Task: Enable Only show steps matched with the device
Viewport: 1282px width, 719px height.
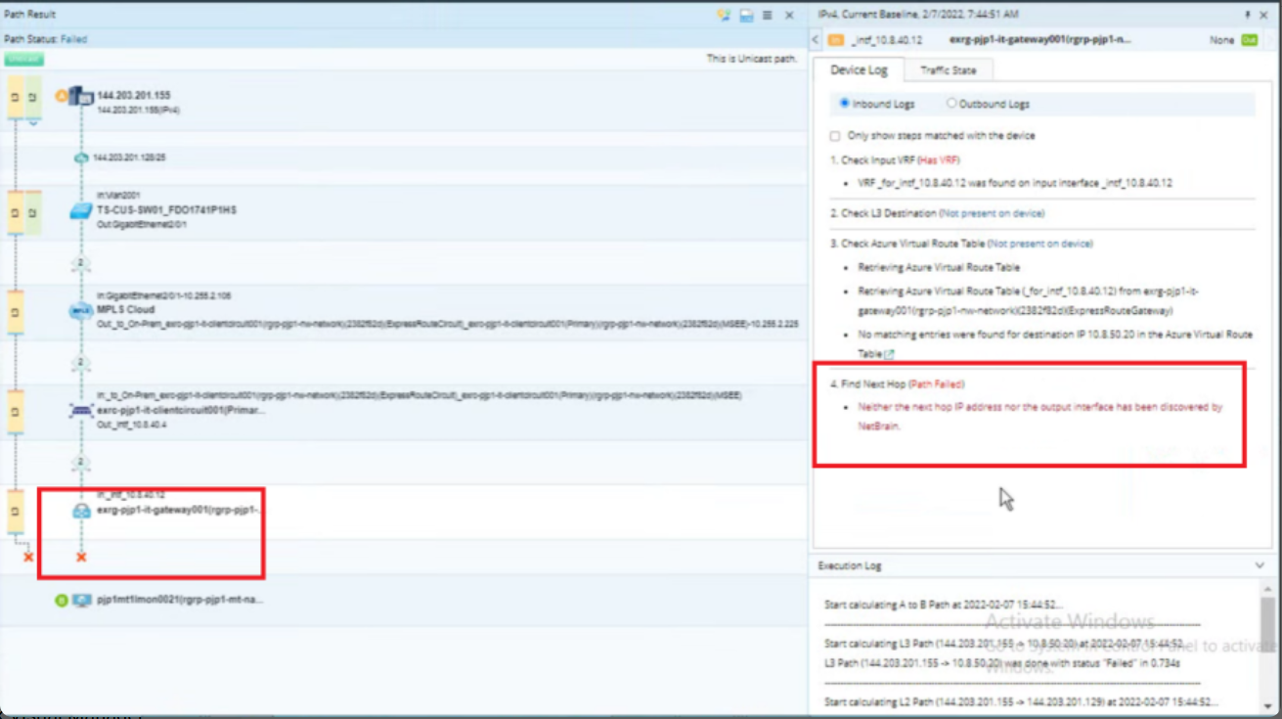Action: click(x=835, y=136)
